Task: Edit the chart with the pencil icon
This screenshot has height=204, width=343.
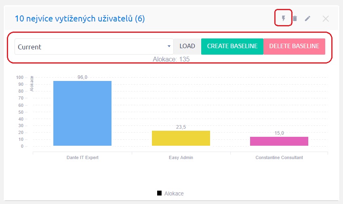Action: [x=307, y=19]
